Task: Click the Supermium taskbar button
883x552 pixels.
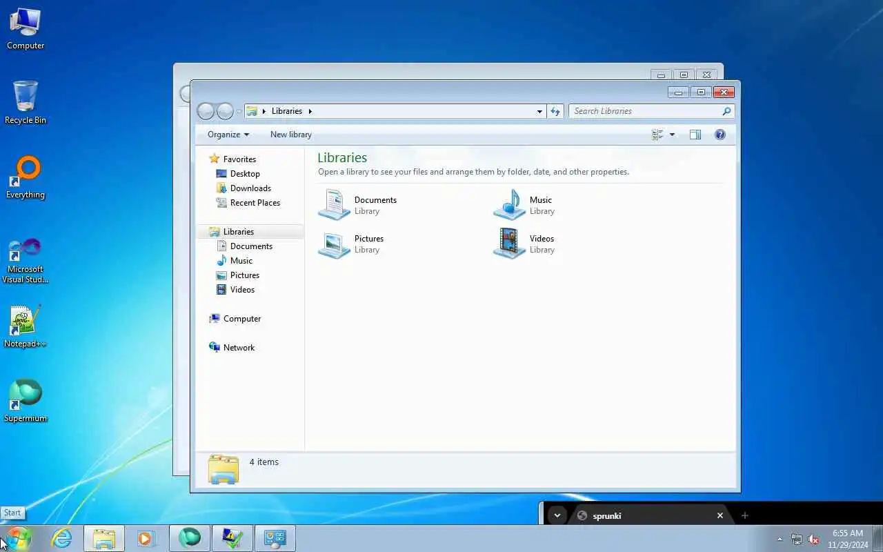Action: 190,538
